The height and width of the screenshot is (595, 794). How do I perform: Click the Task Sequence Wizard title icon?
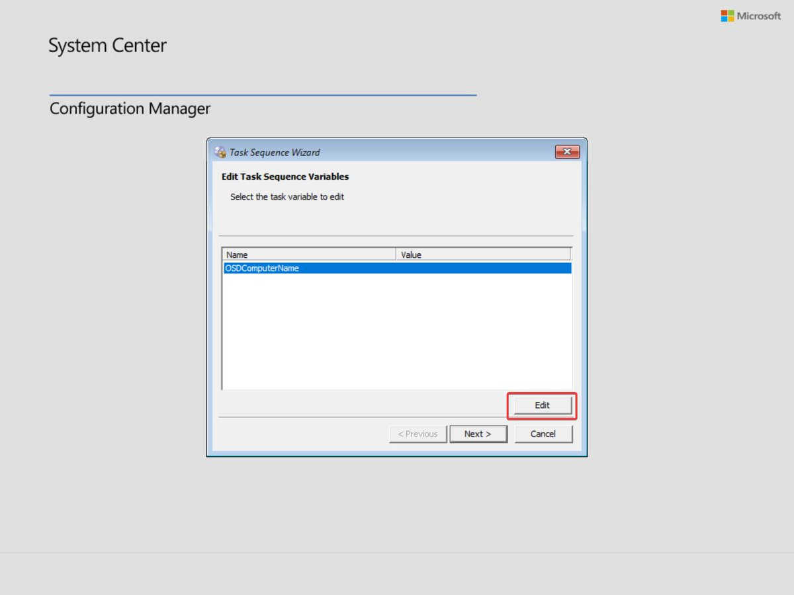[220, 152]
